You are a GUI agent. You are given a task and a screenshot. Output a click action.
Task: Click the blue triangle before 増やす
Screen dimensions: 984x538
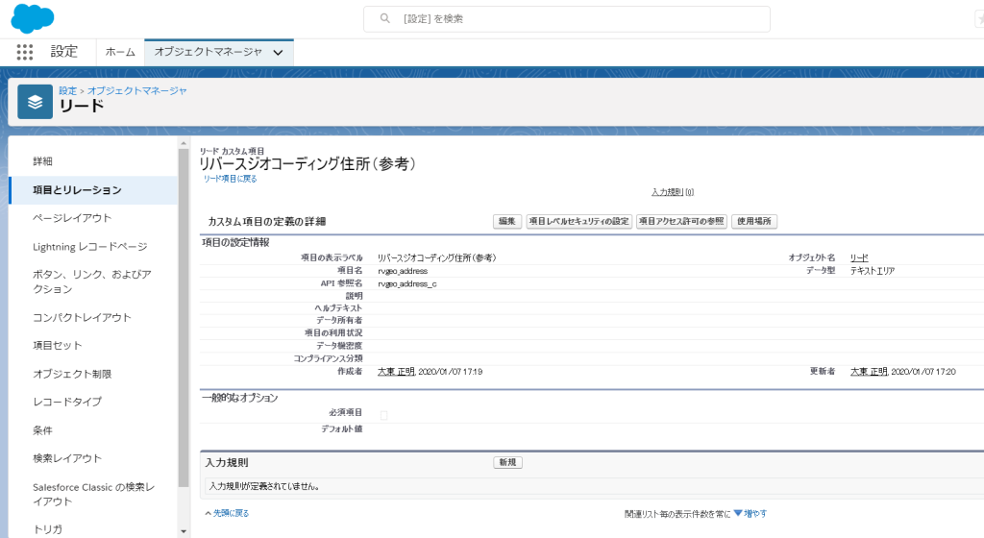tap(738, 513)
